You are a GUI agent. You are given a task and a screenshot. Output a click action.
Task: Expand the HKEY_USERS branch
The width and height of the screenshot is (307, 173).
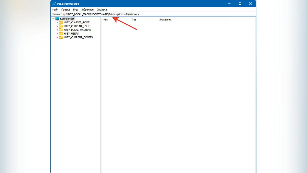pyautogui.click(x=57, y=34)
